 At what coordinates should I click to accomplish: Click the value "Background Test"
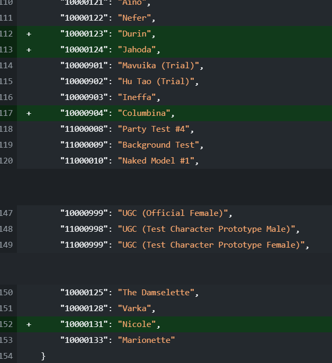point(158,145)
